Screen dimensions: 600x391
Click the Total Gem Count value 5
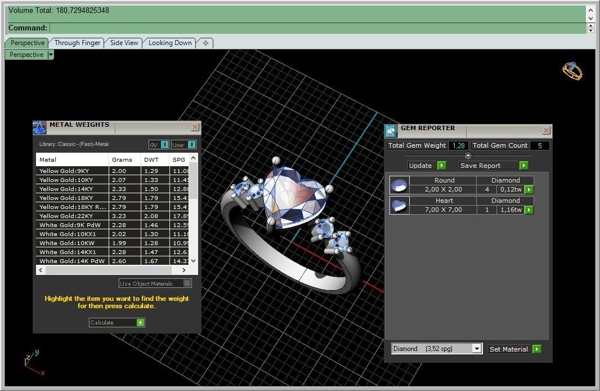[x=540, y=145]
